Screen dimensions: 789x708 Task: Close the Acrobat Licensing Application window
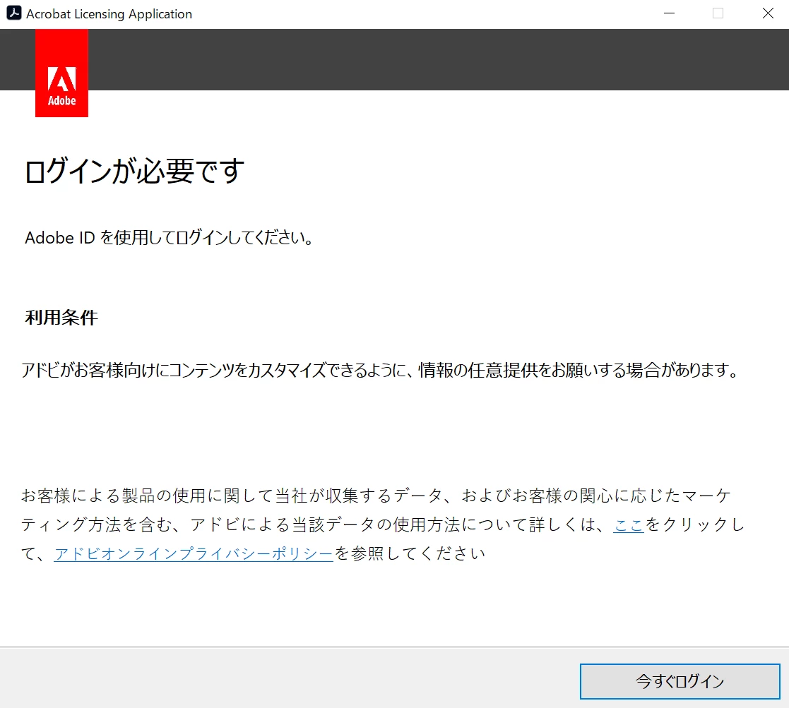point(767,13)
